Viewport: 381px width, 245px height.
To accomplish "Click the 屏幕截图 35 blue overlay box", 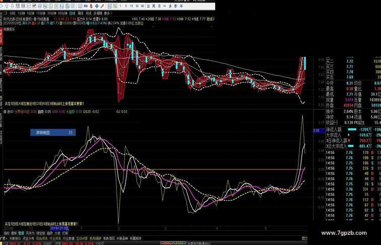I will 53,132.
